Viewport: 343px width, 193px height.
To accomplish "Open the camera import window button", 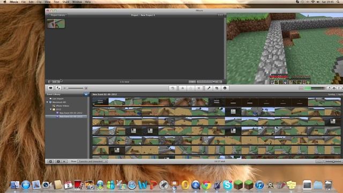I will click(x=50, y=88).
